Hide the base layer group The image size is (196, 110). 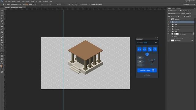pos(169,31)
